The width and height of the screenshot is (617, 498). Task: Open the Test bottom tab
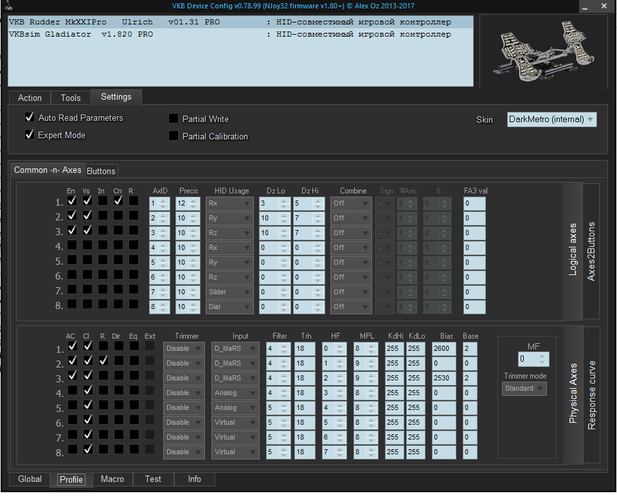point(153,479)
